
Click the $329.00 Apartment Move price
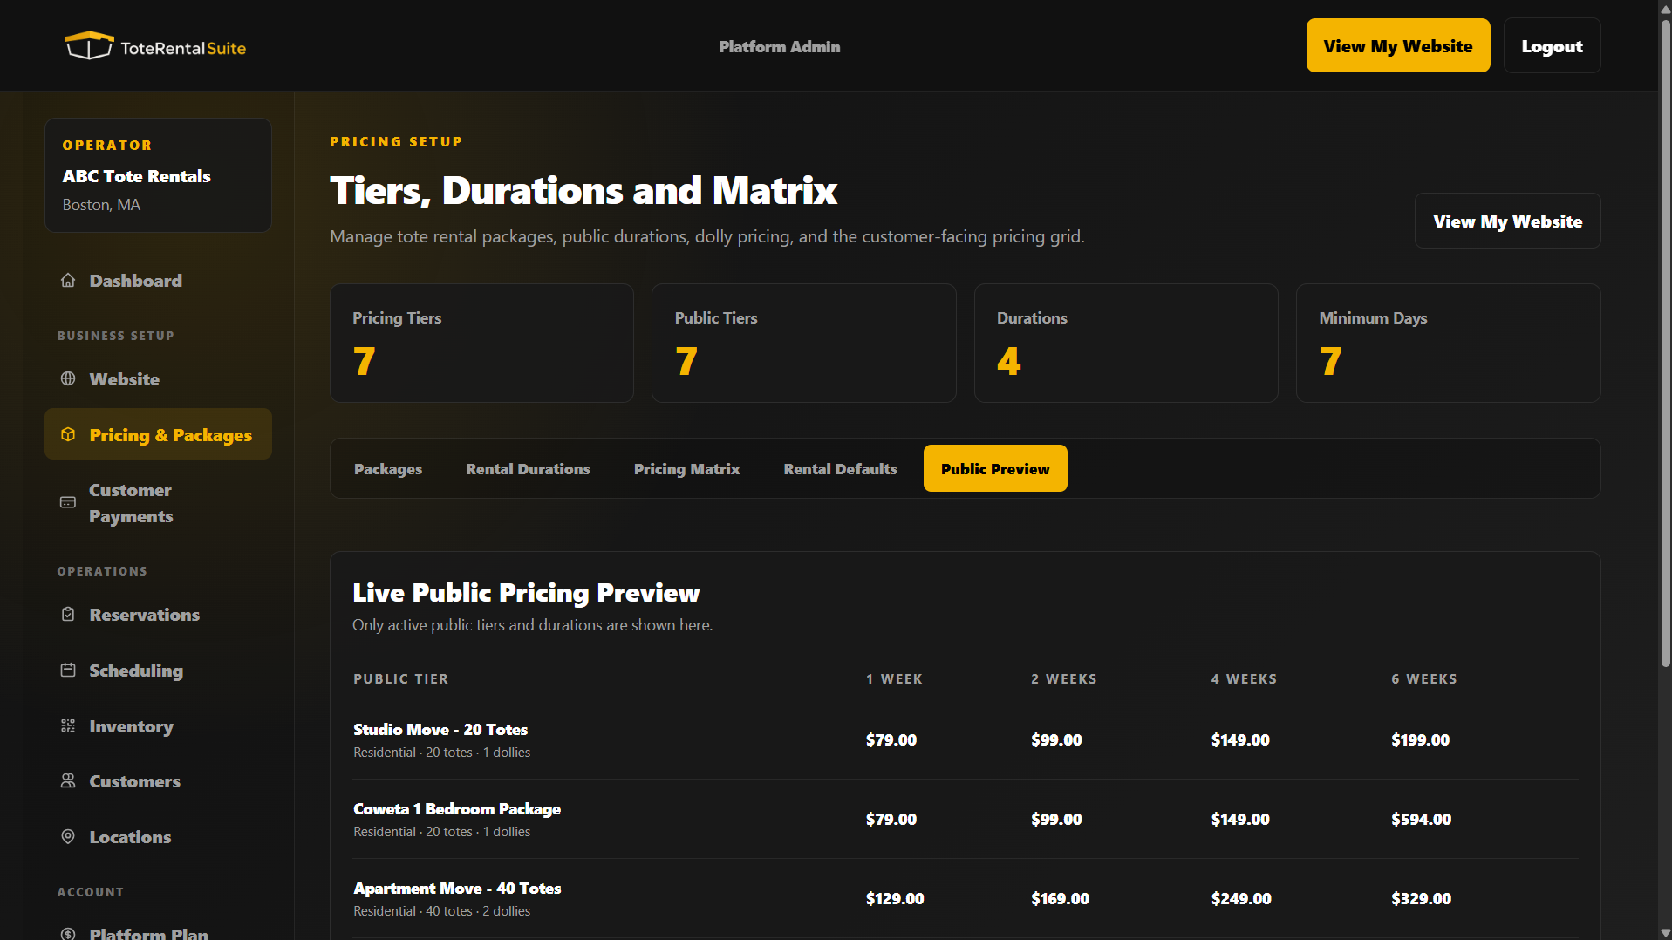pos(1421,898)
